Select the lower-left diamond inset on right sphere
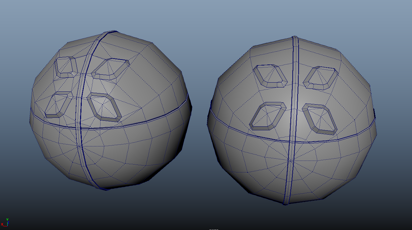The height and width of the screenshot is (230, 412). pyautogui.click(x=267, y=116)
